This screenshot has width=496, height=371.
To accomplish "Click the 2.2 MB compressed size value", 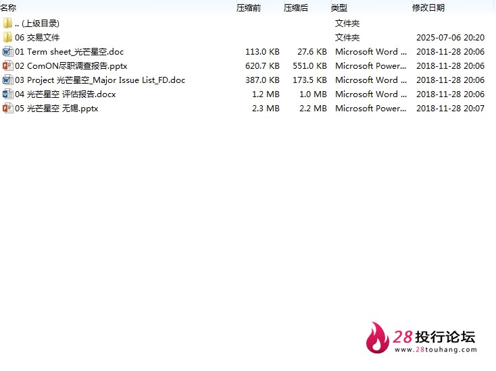I will 313,109.
